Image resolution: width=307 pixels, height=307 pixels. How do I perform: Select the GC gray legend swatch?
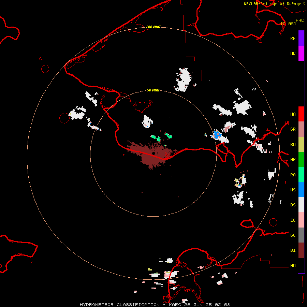point(301,235)
